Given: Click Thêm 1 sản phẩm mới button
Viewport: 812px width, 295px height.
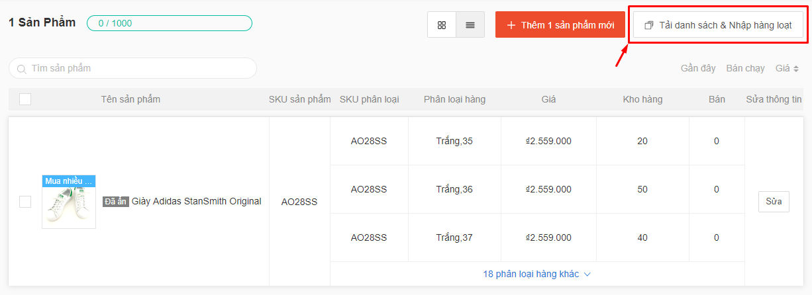Looking at the screenshot, I should 560,25.
